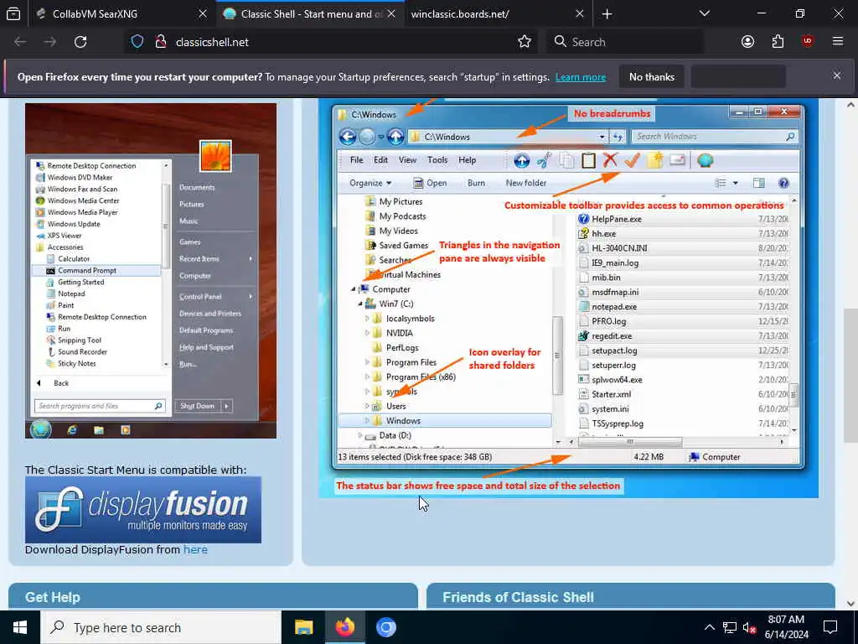
Task: Open Firefox View from the tab strip
Action: pyautogui.click(x=13, y=13)
